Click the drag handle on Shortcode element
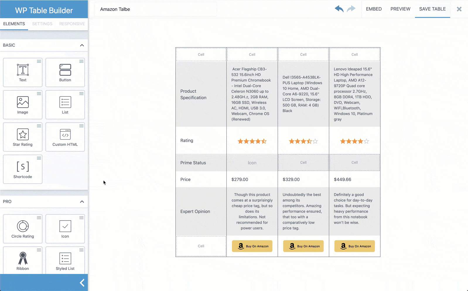This screenshot has height=291, width=468. click(x=39, y=158)
